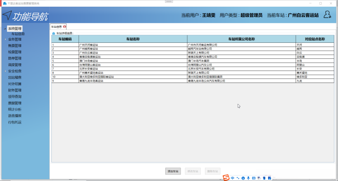
Task: Select the 台湾阿里山客运站 row cell
Action: click(133, 65)
